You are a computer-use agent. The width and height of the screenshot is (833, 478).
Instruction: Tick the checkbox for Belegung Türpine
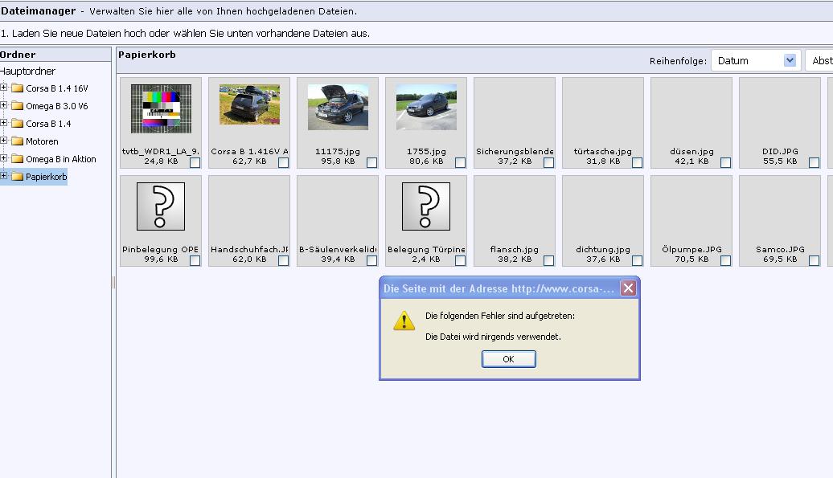pyautogui.click(x=460, y=260)
